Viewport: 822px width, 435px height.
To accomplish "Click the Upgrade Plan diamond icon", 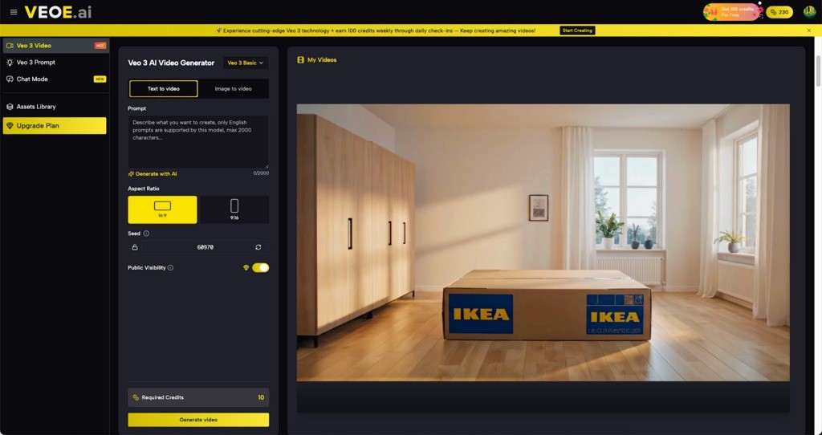I will pos(10,126).
